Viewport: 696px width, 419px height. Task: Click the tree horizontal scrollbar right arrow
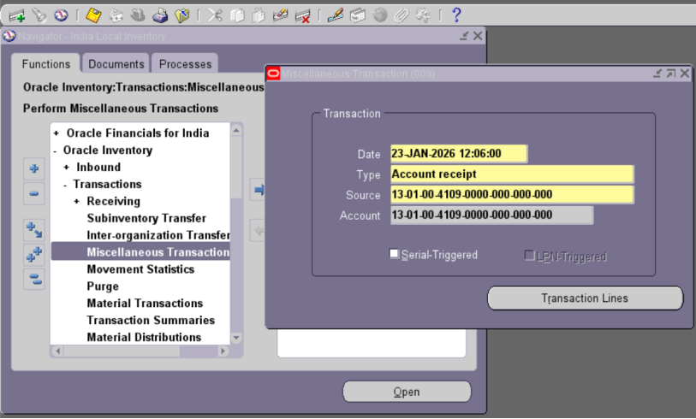[x=223, y=351]
